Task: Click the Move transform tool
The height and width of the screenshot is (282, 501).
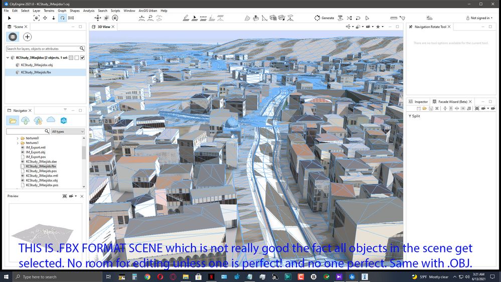Action: point(98,18)
